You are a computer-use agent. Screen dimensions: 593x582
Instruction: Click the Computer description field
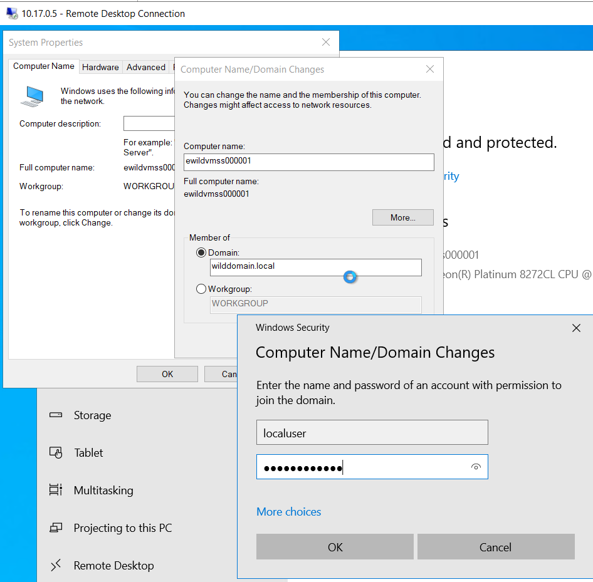click(x=149, y=123)
